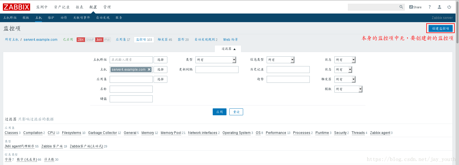Open 监控项 103 tab
Screen dimensions: 459x165
pos(144,40)
